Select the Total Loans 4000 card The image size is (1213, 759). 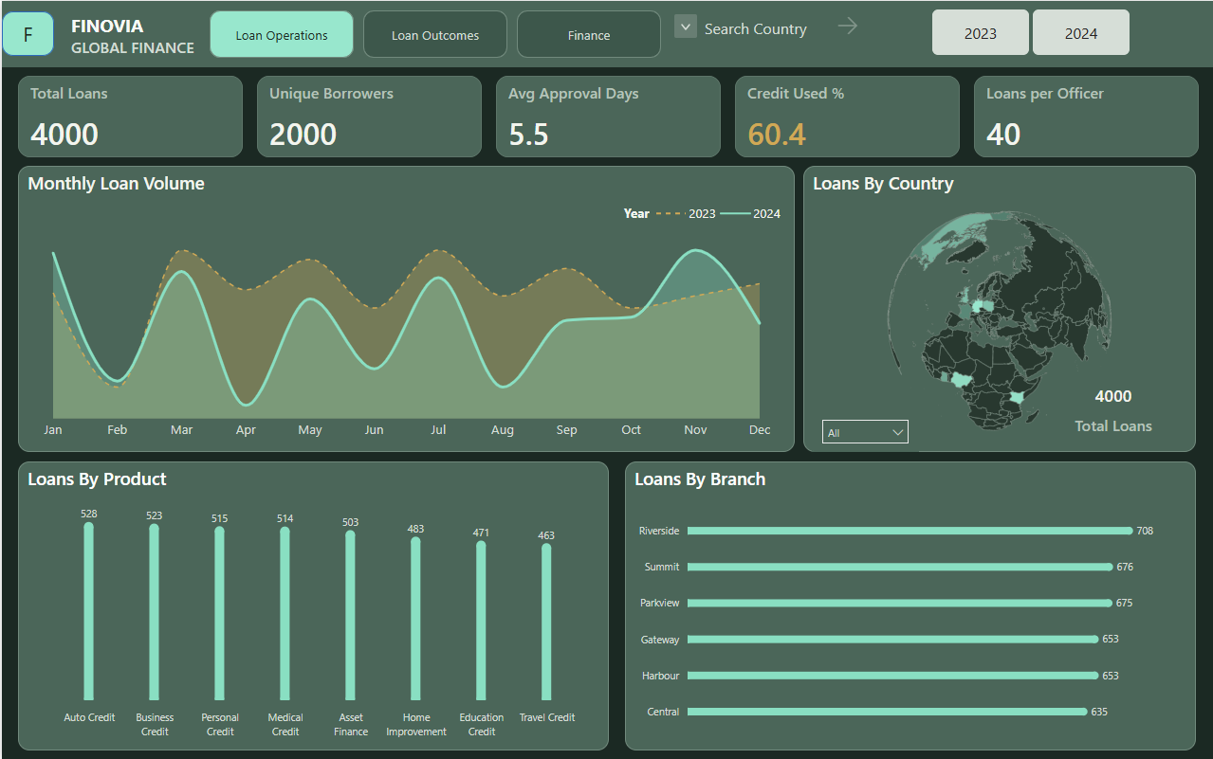(x=130, y=117)
